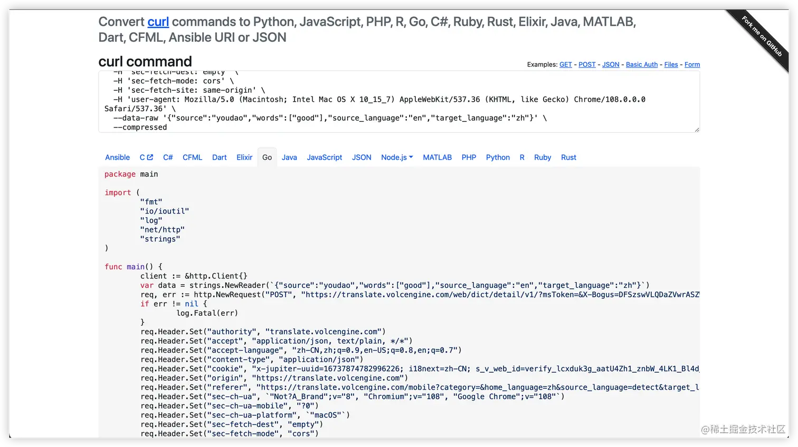Load the Files example
Image resolution: width=798 pixels, height=447 pixels.
pyautogui.click(x=671, y=64)
